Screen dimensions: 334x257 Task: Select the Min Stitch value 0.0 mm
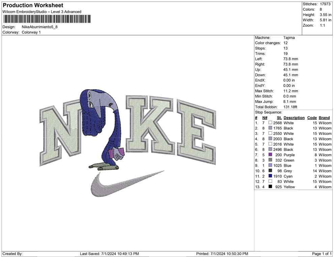[290, 96]
